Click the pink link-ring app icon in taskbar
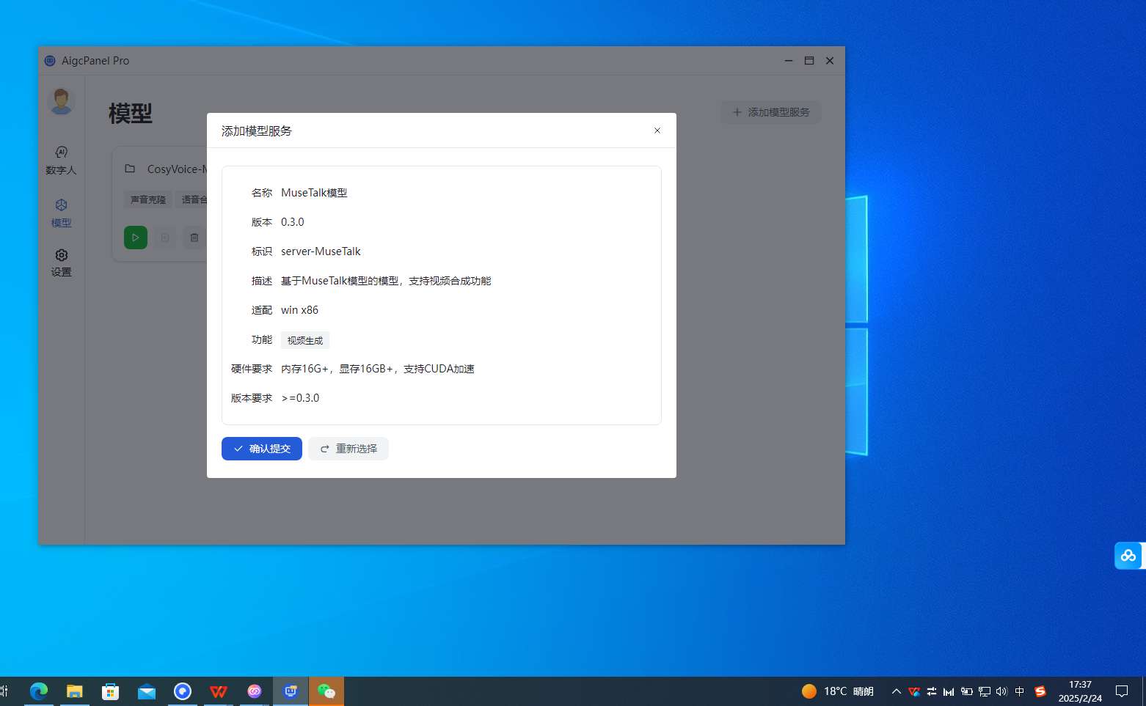This screenshot has height=706, width=1146. [x=255, y=691]
